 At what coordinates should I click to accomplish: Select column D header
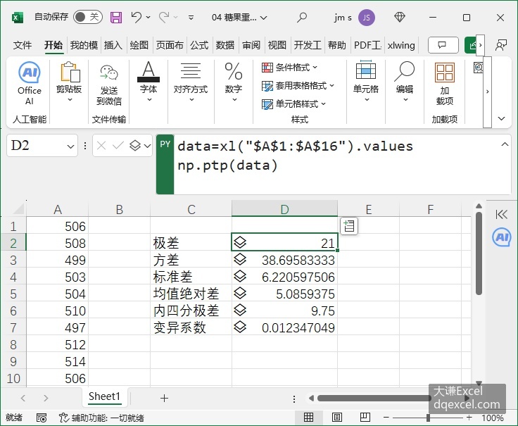click(284, 209)
